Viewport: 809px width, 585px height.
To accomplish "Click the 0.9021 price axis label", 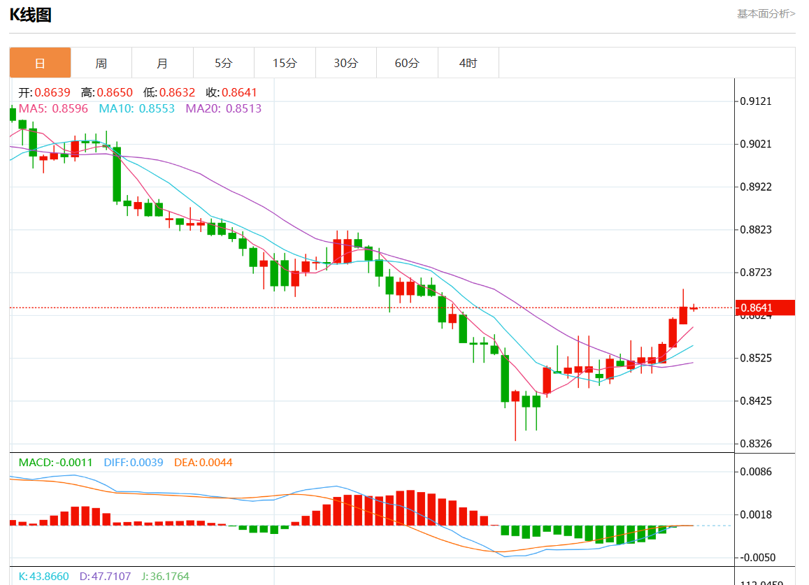I will (756, 144).
